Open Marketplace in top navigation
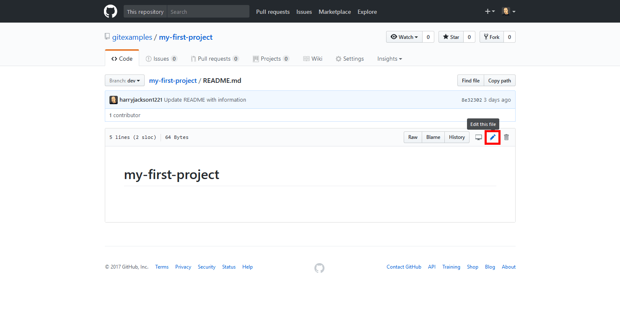620x310 pixels. click(335, 12)
